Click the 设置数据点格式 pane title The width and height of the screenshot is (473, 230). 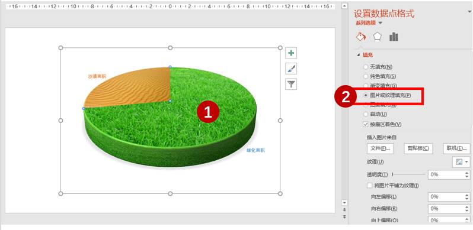point(384,13)
